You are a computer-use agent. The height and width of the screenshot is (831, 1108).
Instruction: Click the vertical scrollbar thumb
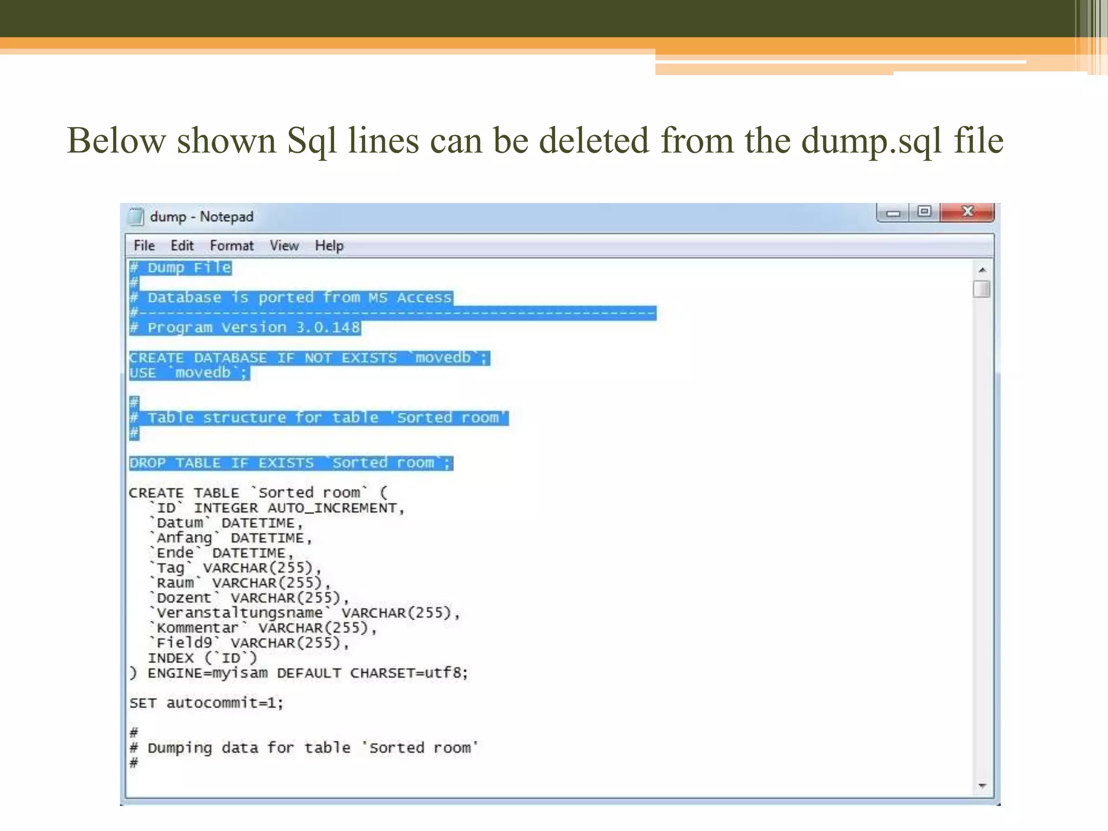point(981,289)
